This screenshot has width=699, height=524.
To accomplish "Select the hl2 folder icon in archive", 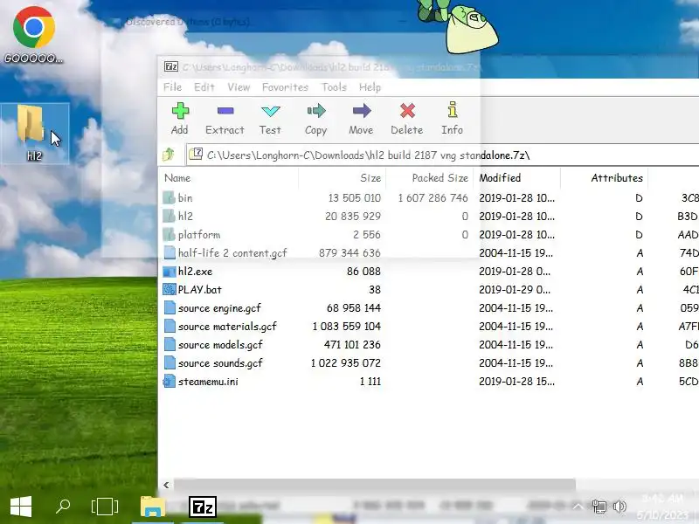I will (169, 216).
